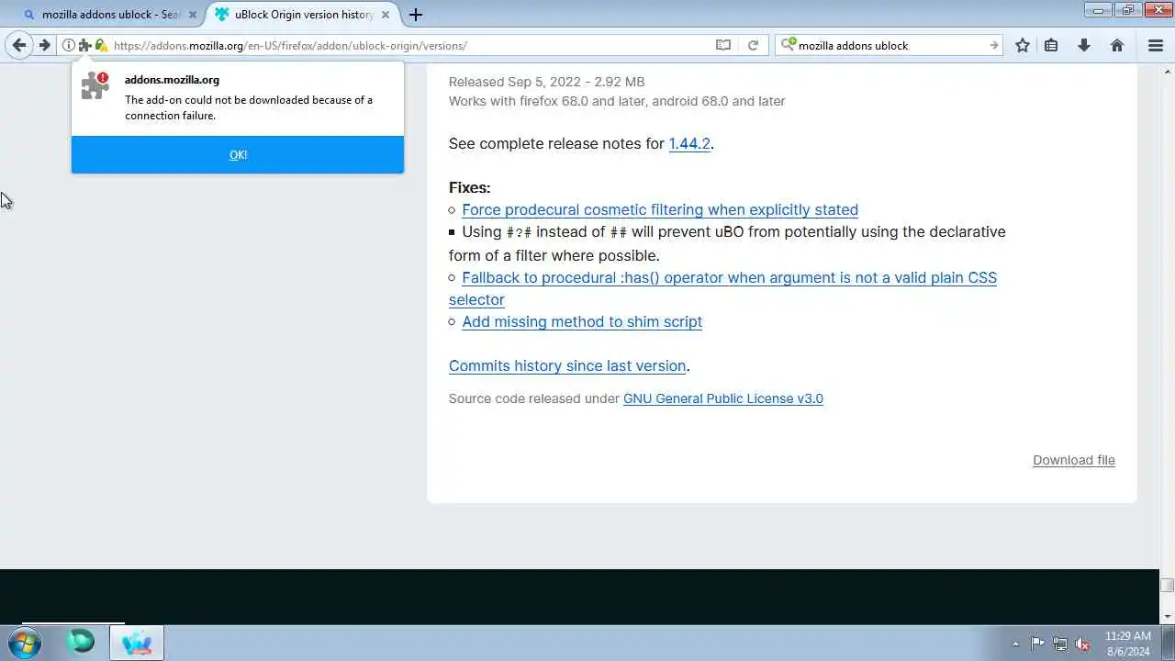Click the search box with mozilla addons ublock
Screen dimensions: 1175x661
point(890,45)
